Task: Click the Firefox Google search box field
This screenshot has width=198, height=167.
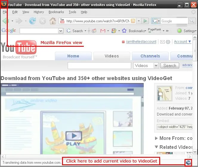Action: coord(174,21)
